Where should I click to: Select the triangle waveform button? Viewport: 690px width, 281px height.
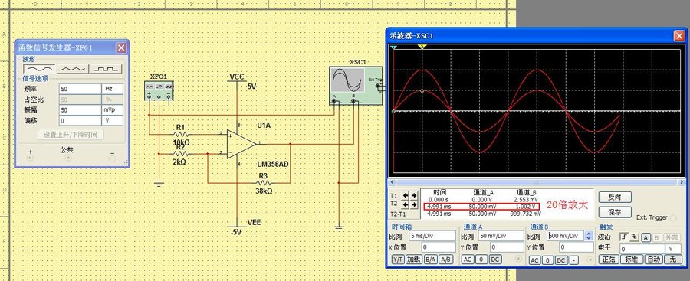[73, 68]
